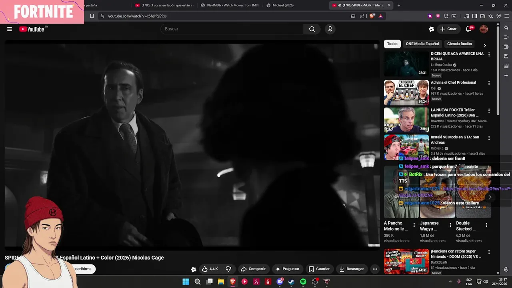
Task: Open 'DICEN QUE ACA APARECE UNA BRUJA' title
Action: (457, 56)
